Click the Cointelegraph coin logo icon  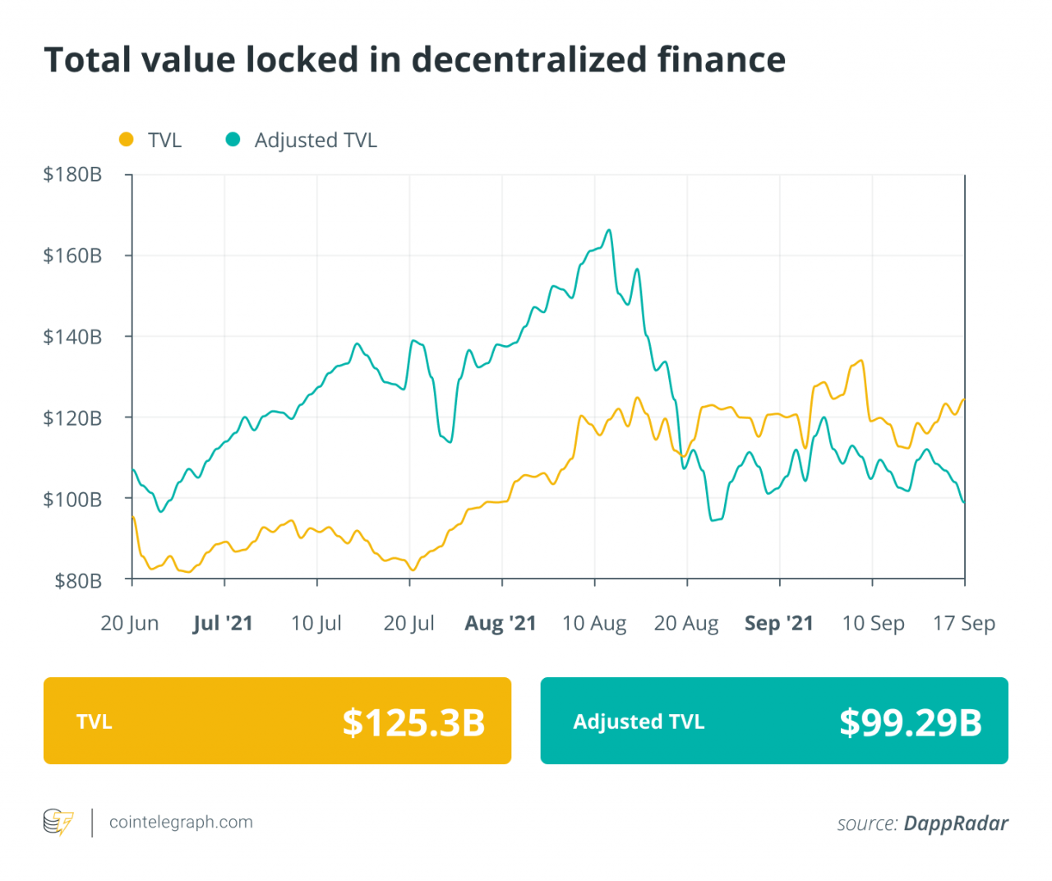tap(58, 822)
